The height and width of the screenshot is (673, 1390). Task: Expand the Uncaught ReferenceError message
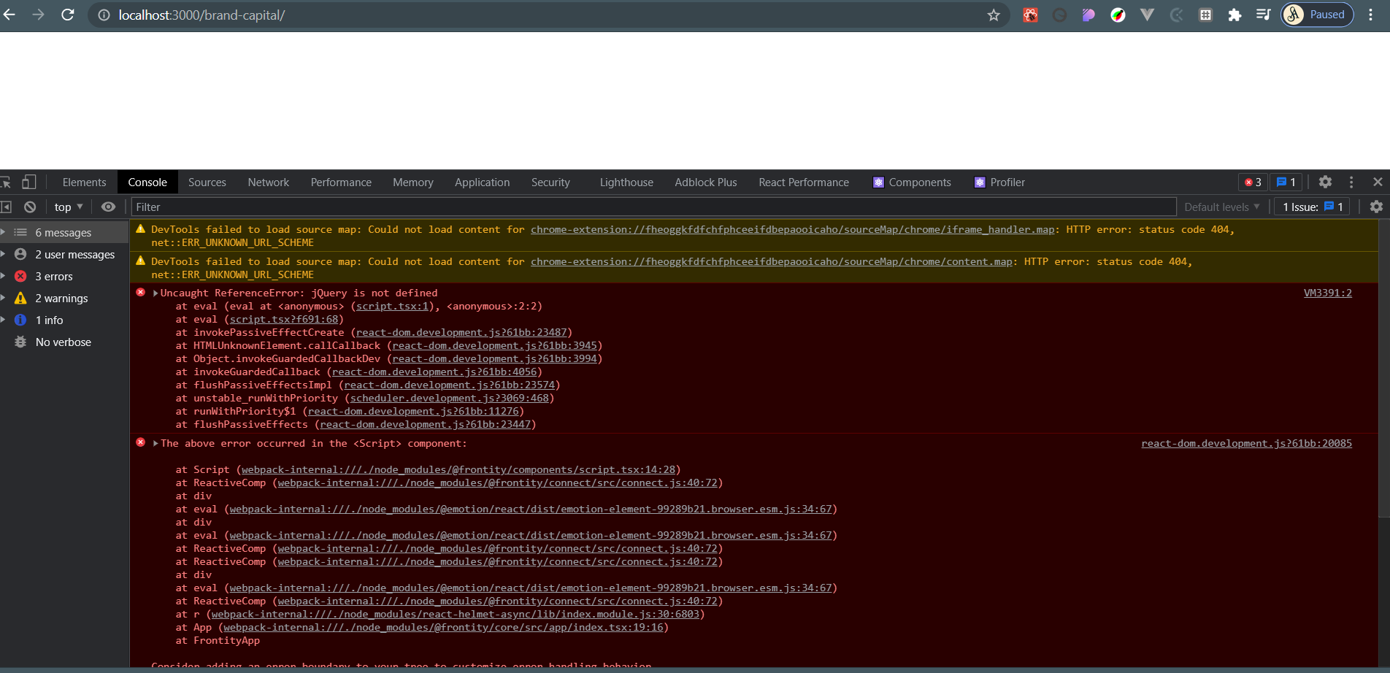155,293
